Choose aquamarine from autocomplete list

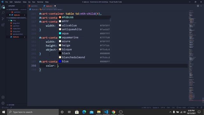[84, 37]
